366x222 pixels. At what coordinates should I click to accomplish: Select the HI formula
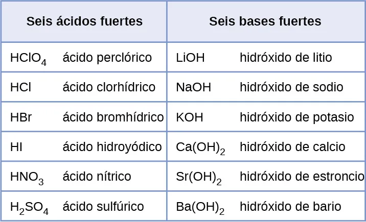pos(16,147)
